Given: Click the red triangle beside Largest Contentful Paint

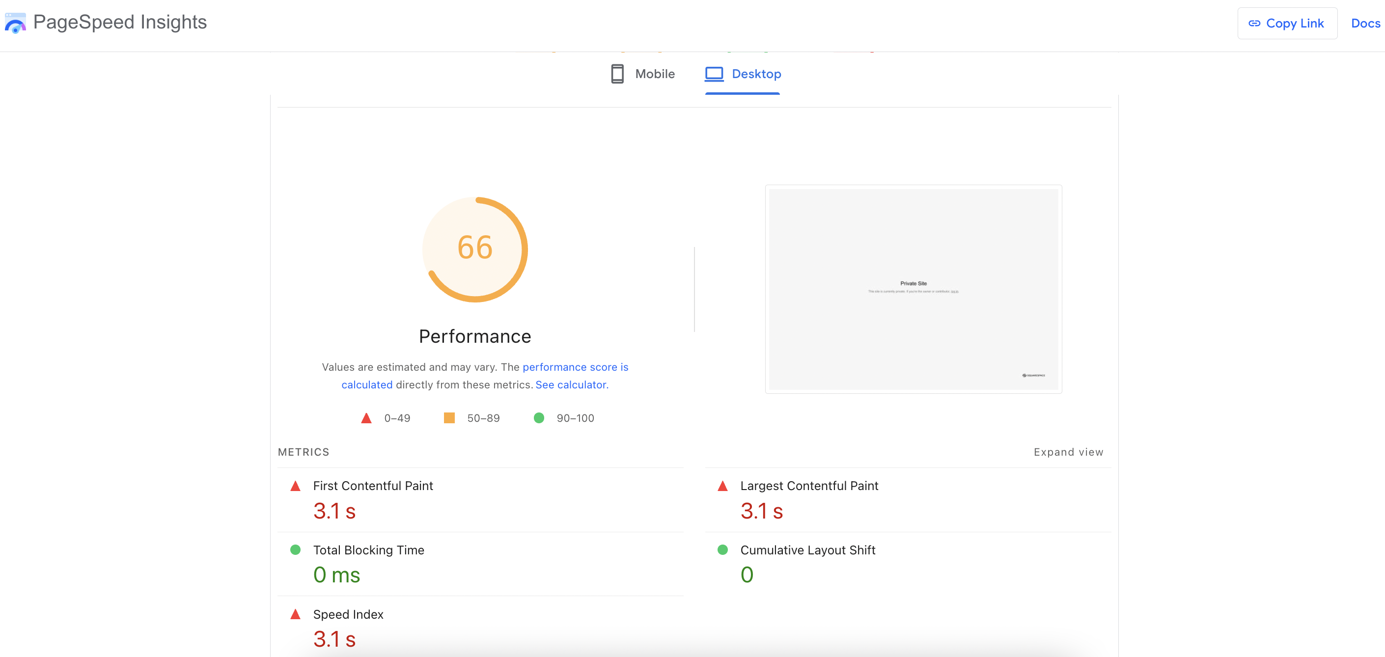Looking at the screenshot, I should tap(722, 486).
